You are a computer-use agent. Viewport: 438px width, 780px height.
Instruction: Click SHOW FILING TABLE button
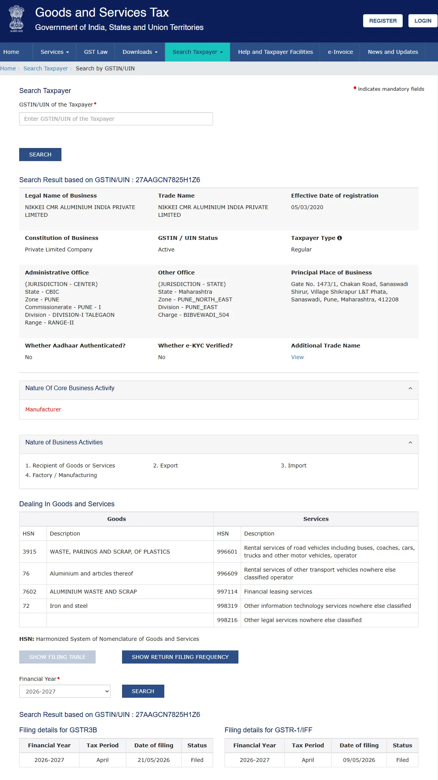58,657
